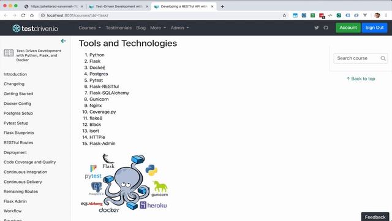Click the search magnifier icon
The width and height of the screenshot is (392, 221).
coord(383,58)
